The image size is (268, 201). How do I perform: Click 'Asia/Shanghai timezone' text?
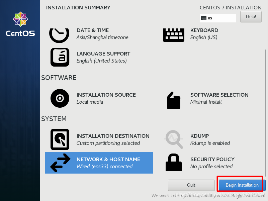(102, 37)
